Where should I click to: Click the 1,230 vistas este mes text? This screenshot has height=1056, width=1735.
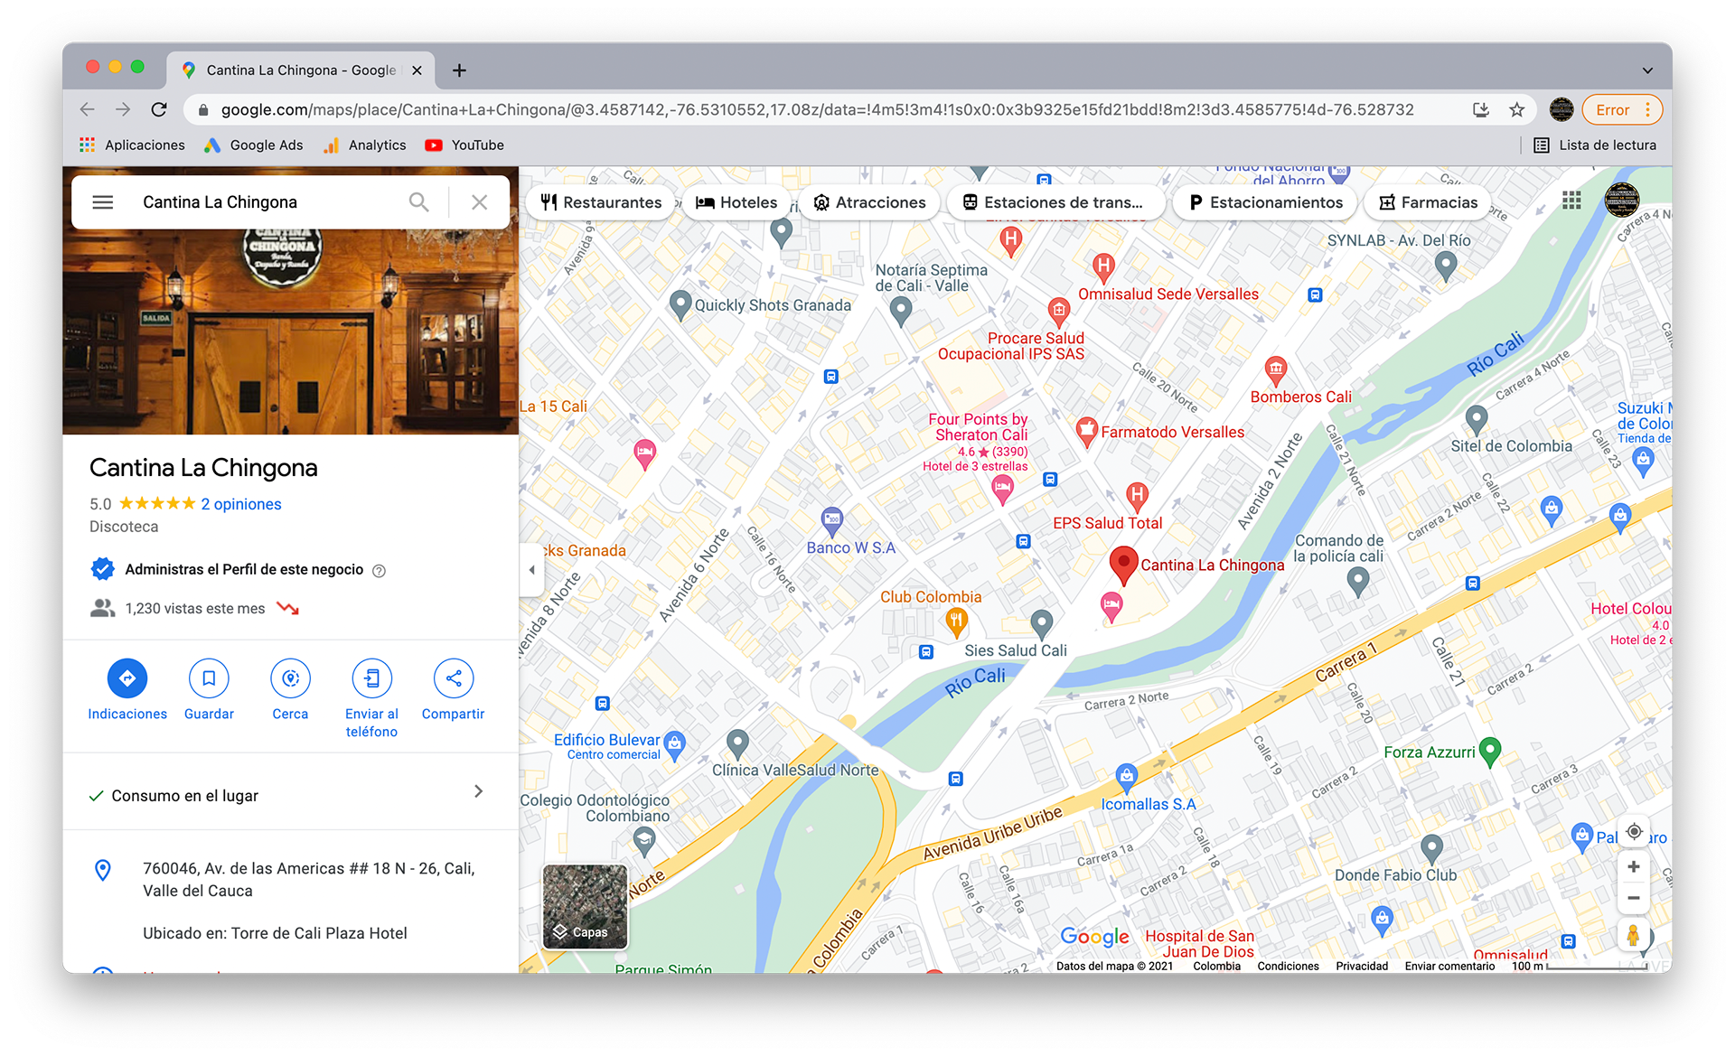click(x=195, y=609)
